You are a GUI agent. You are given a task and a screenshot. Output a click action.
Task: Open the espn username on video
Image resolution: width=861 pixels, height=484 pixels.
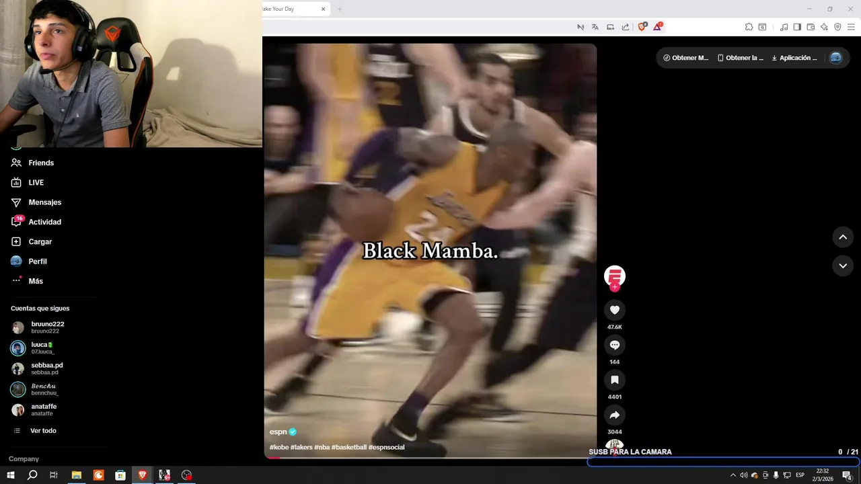coord(278,432)
